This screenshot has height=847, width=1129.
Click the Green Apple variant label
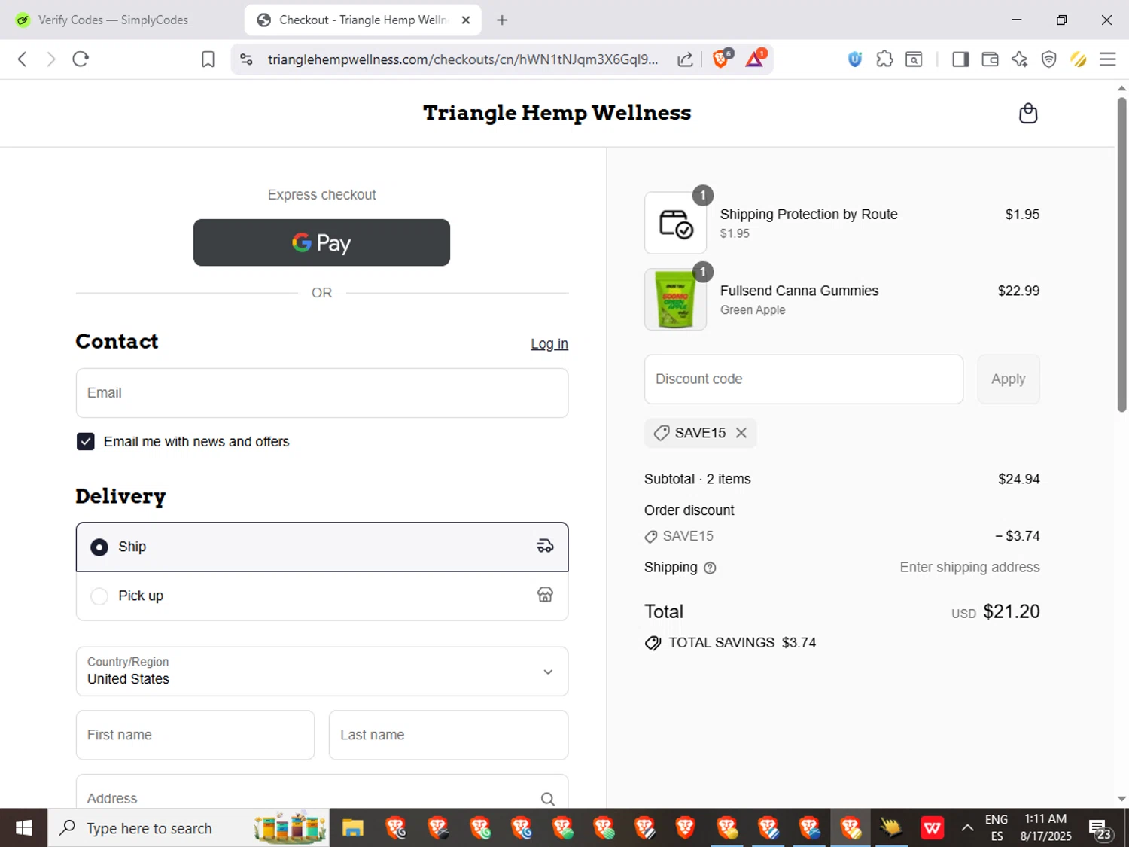[753, 310]
